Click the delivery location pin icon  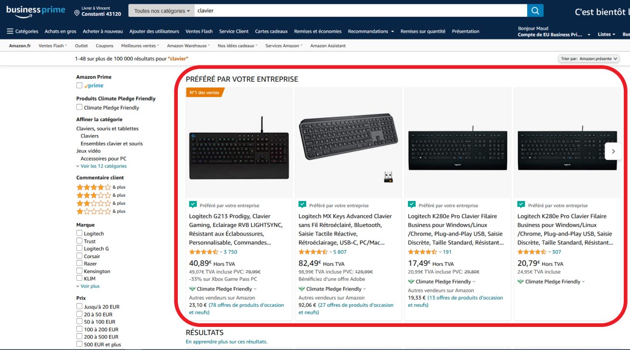(77, 12)
